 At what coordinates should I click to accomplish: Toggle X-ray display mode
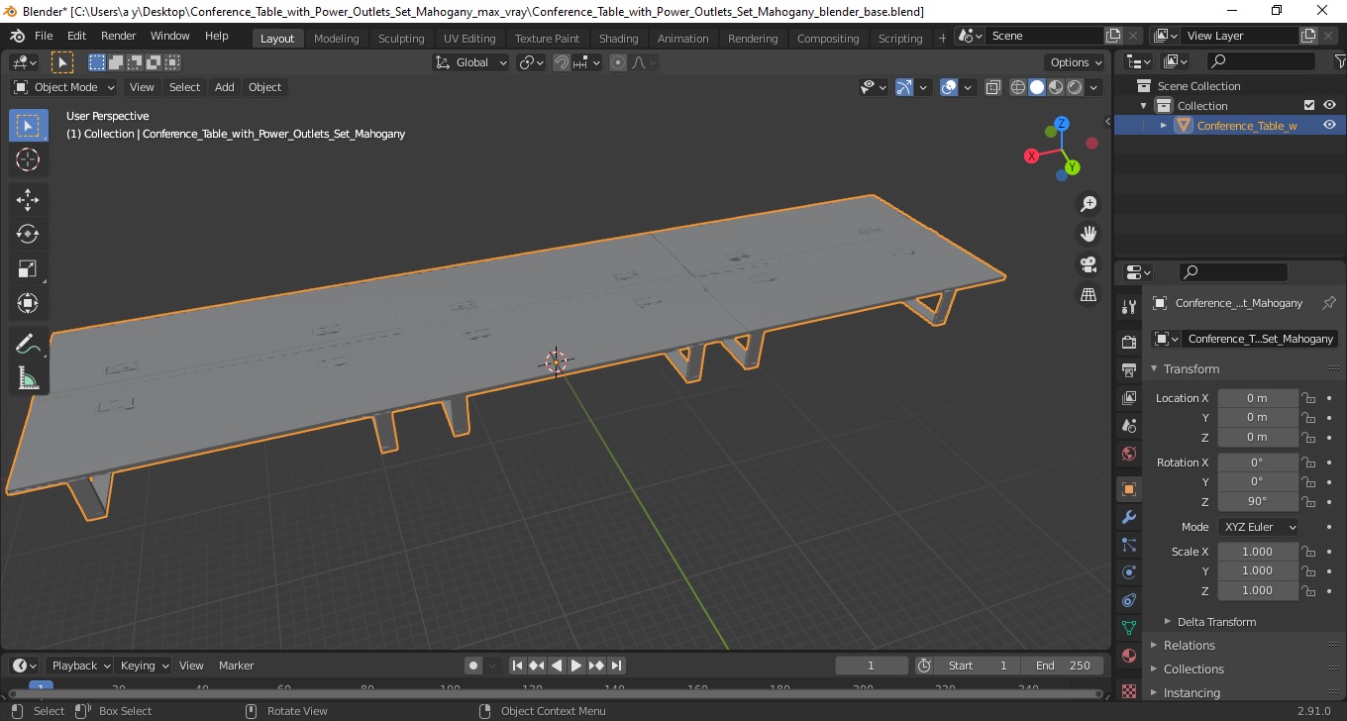993,87
